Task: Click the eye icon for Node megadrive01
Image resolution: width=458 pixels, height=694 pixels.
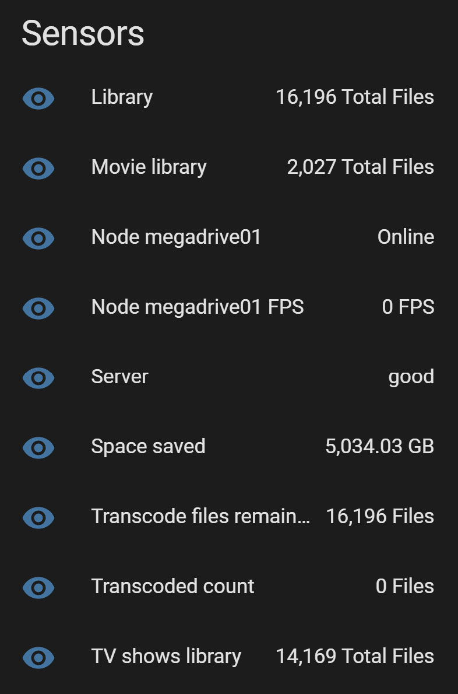Action: [38, 238]
